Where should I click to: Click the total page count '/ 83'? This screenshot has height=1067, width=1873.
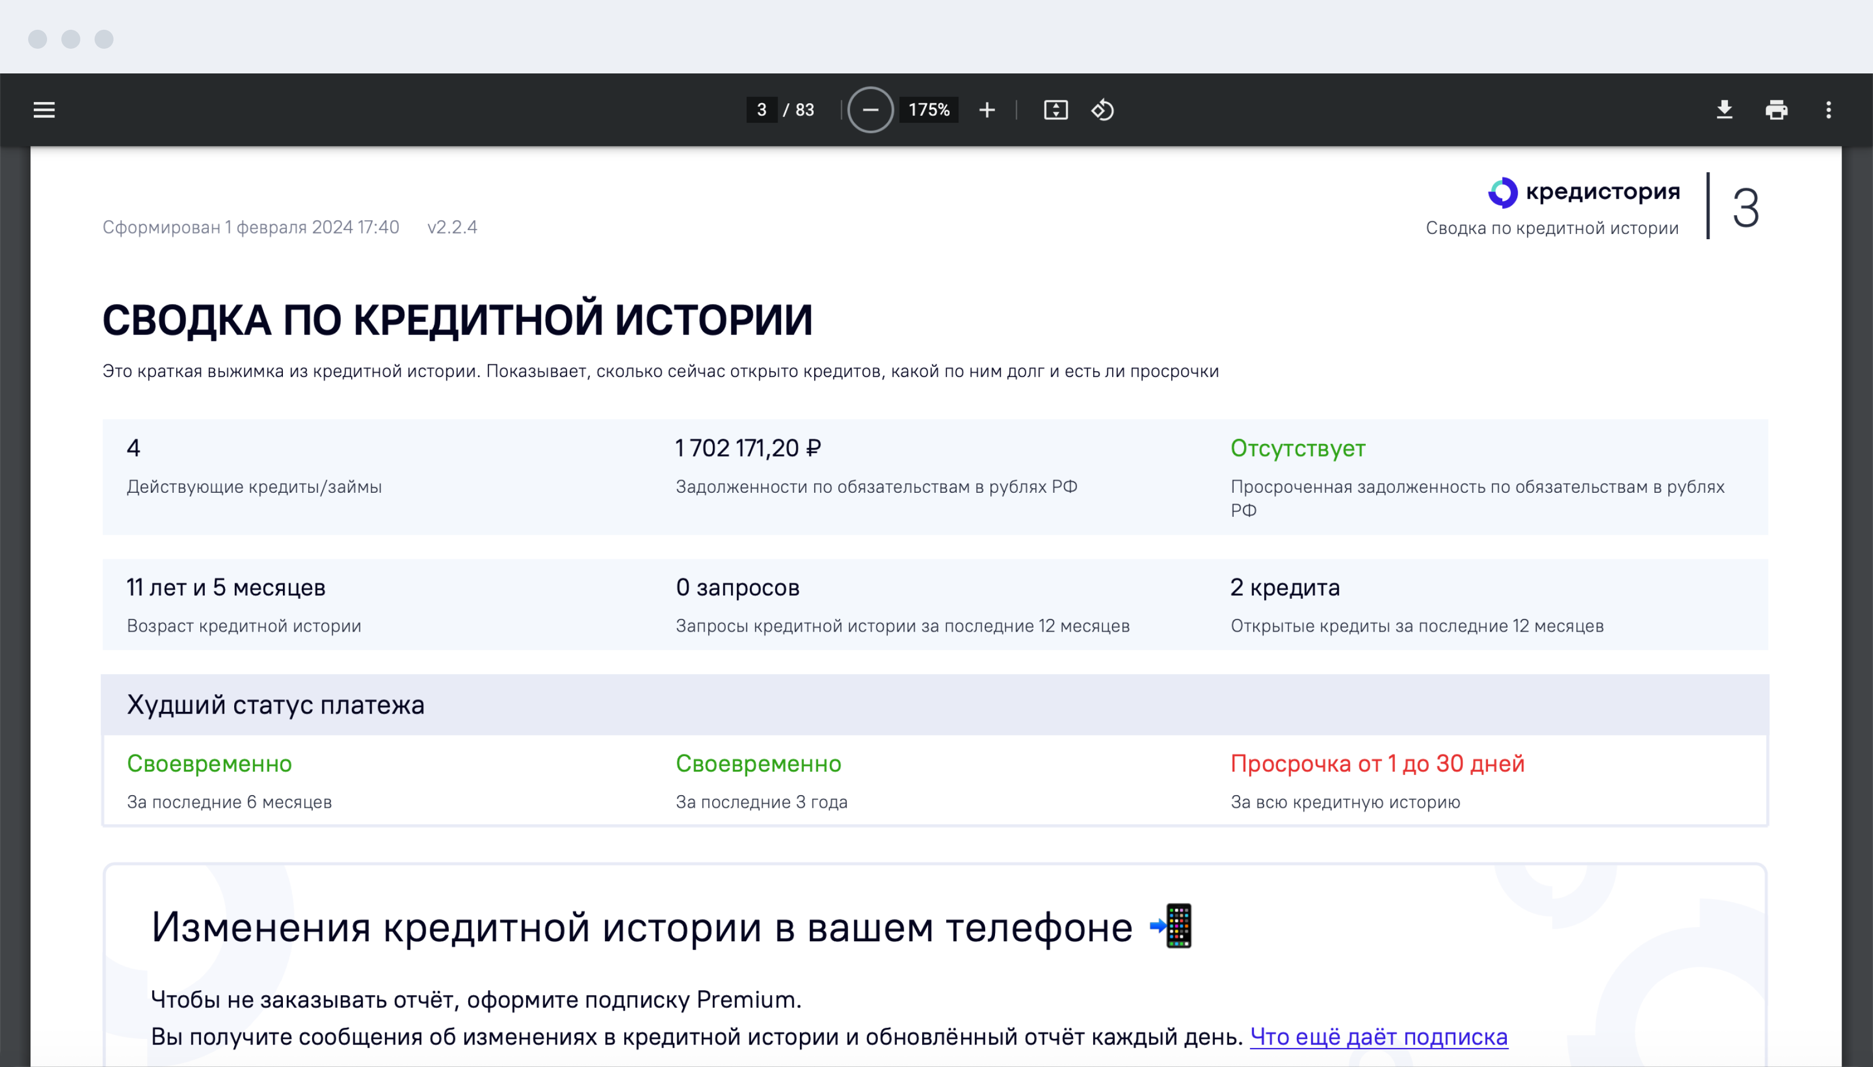coord(799,110)
